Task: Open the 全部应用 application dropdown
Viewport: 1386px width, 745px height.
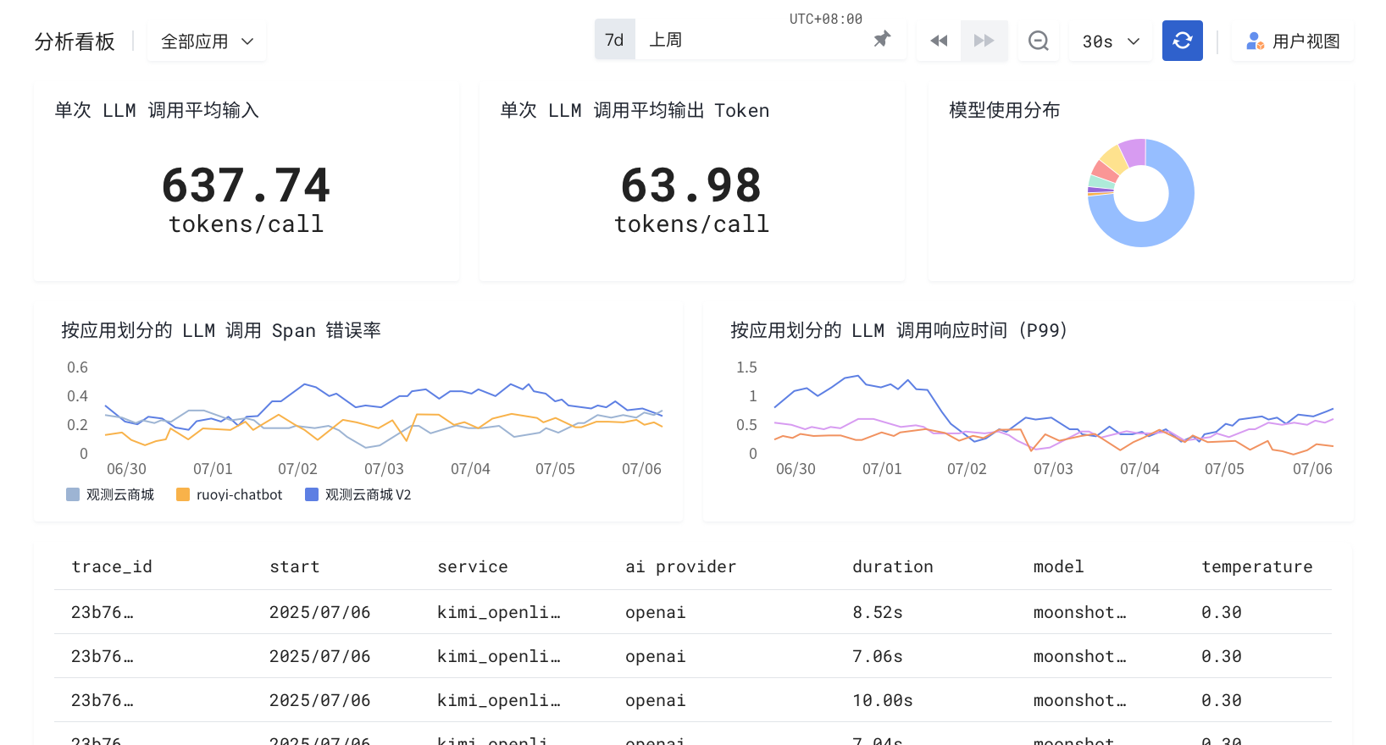Action: (x=207, y=41)
